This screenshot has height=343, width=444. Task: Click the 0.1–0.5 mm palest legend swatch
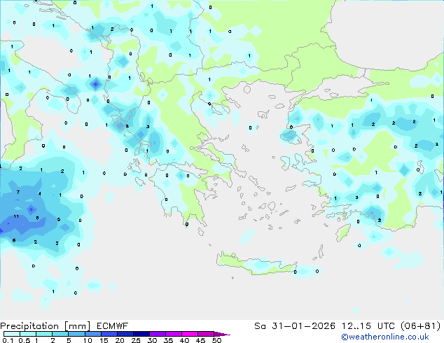12,334
